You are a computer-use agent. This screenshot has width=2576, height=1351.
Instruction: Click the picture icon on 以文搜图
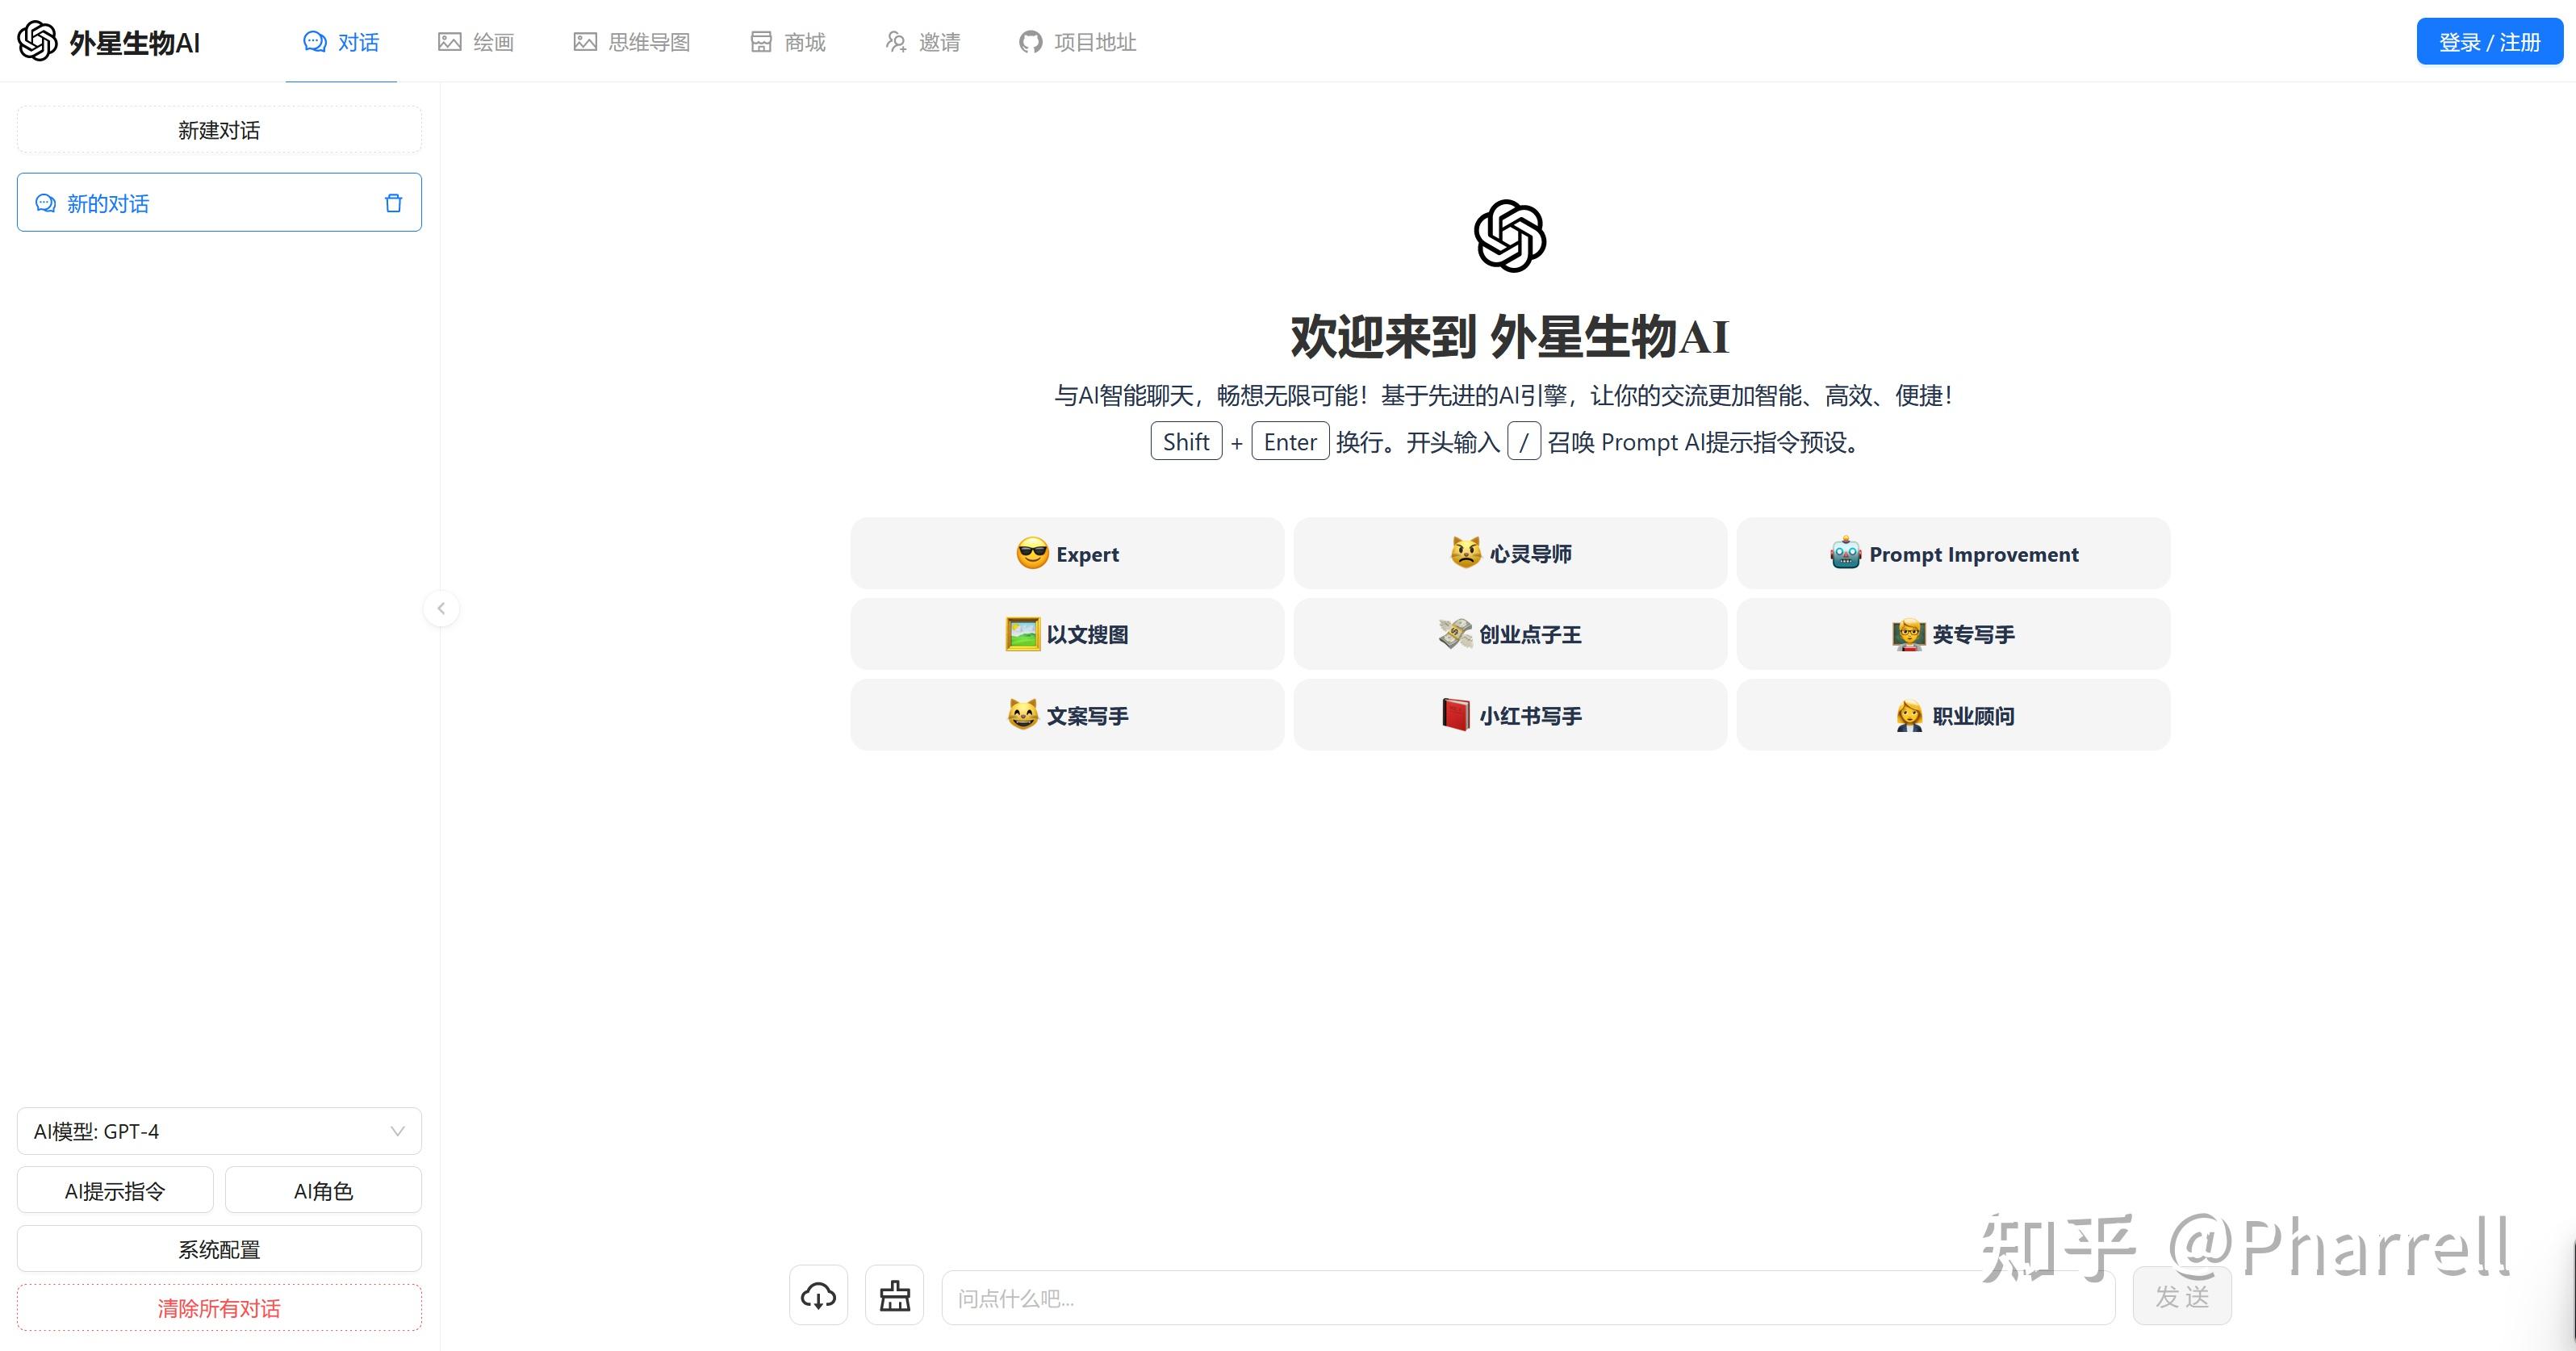click(x=1023, y=634)
